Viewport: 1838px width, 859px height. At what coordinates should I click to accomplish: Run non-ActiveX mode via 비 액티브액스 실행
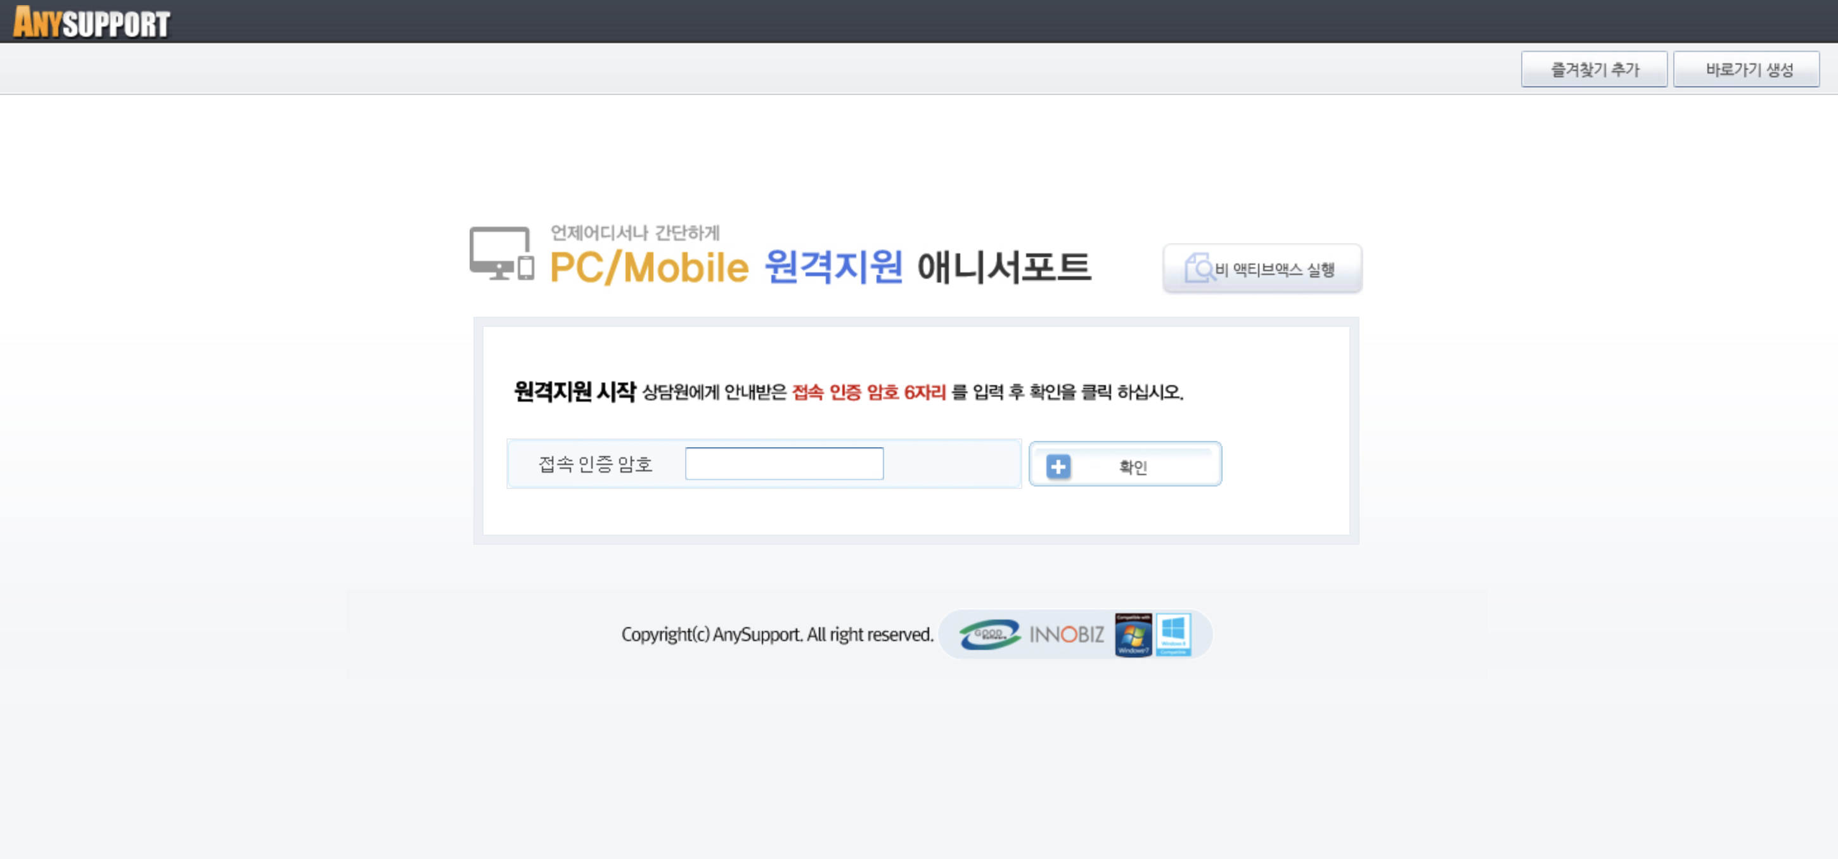click(1262, 269)
